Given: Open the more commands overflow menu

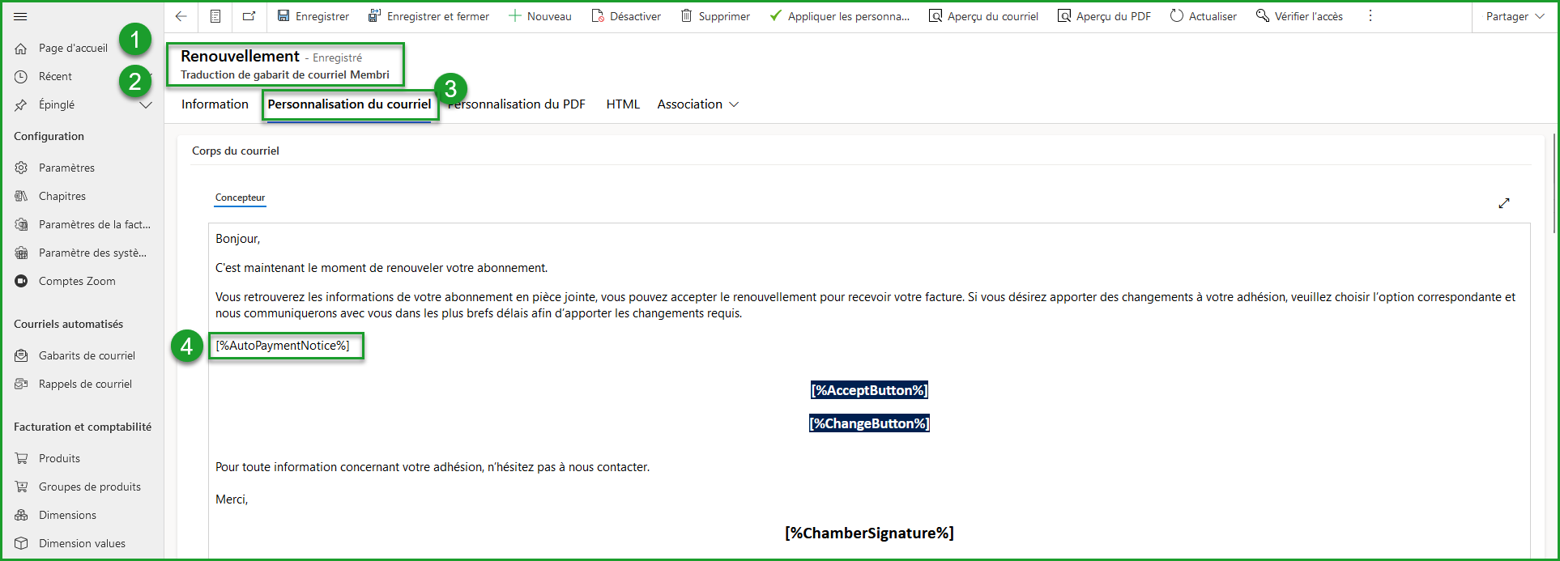Looking at the screenshot, I should 1370,16.
